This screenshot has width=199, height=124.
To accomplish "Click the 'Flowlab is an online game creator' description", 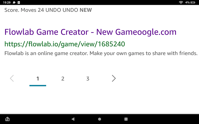I will coord(101,53).
